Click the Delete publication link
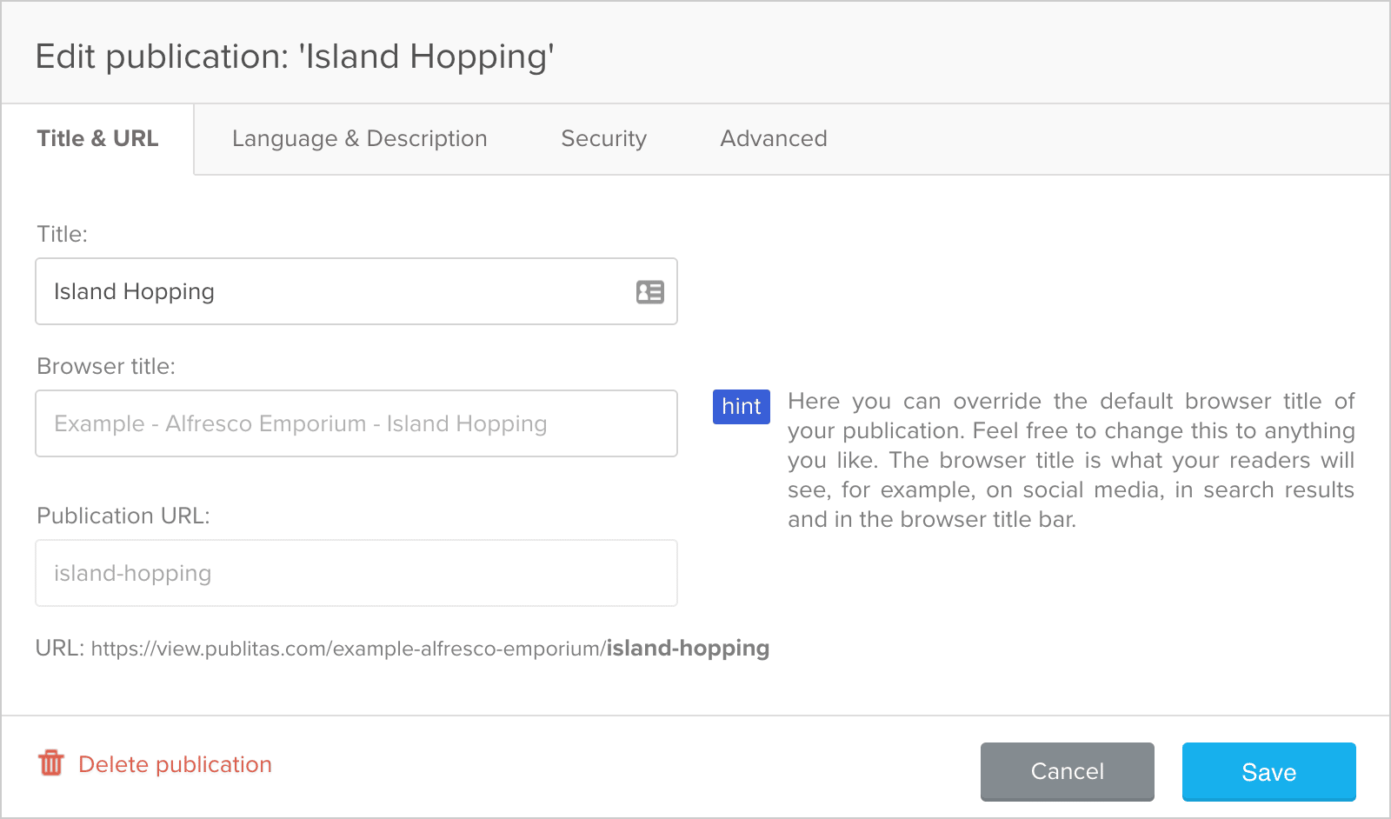1391x819 pixels. 174,764
